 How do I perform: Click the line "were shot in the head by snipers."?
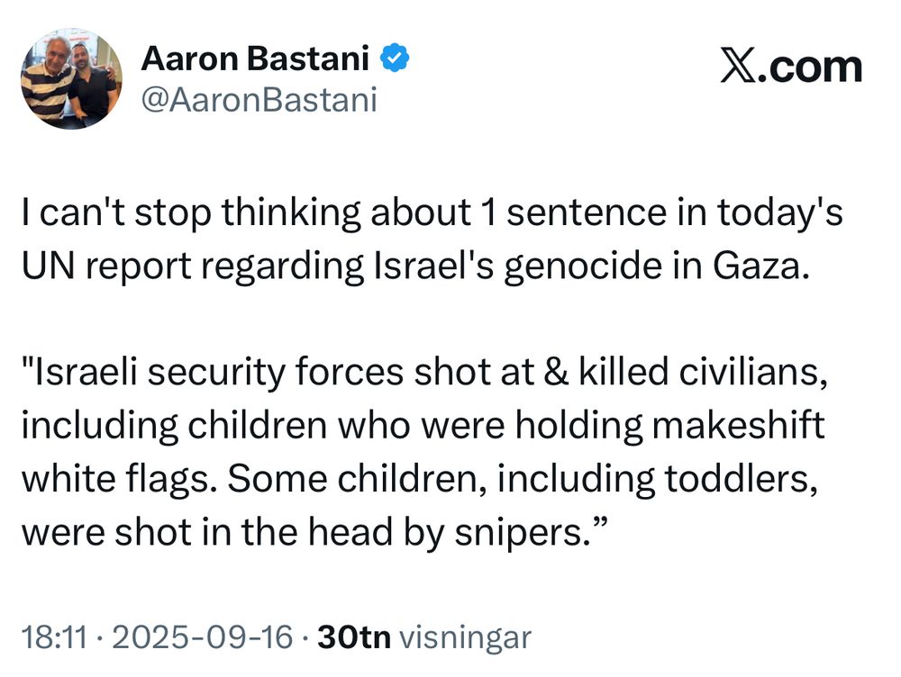pyautogui.click(x=314, y=532)
